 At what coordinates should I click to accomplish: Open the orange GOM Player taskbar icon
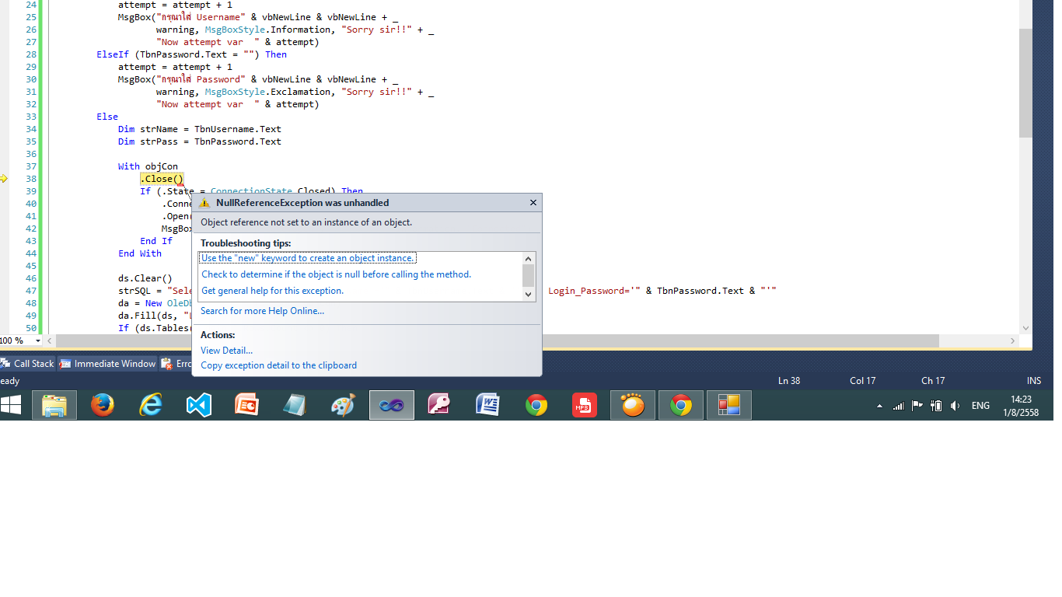pyautogui.click(x=633, y=405)
